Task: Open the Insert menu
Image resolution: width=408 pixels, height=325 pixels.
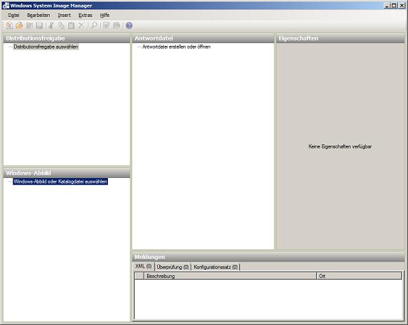Action: pos(64,16)
